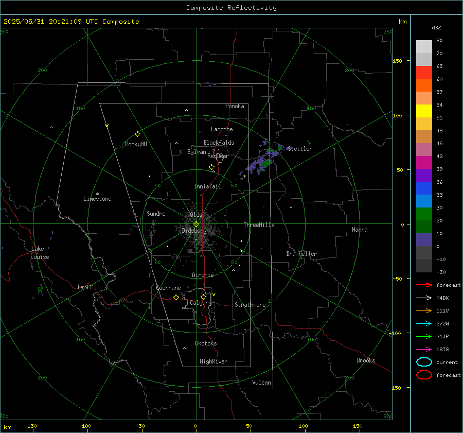This screenshot has height=433, width=463.
Task: Click the Airdrie city label
Action: click(x=203, y=275)
